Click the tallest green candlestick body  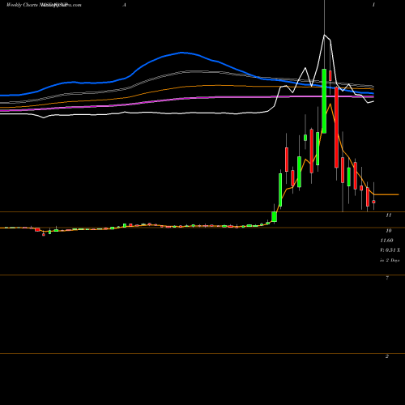(324, 101)
